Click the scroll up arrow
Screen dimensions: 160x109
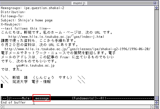[157, 8]
